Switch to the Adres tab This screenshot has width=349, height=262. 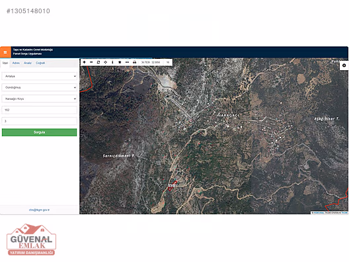pyautogui.click(x=16, y=63)
